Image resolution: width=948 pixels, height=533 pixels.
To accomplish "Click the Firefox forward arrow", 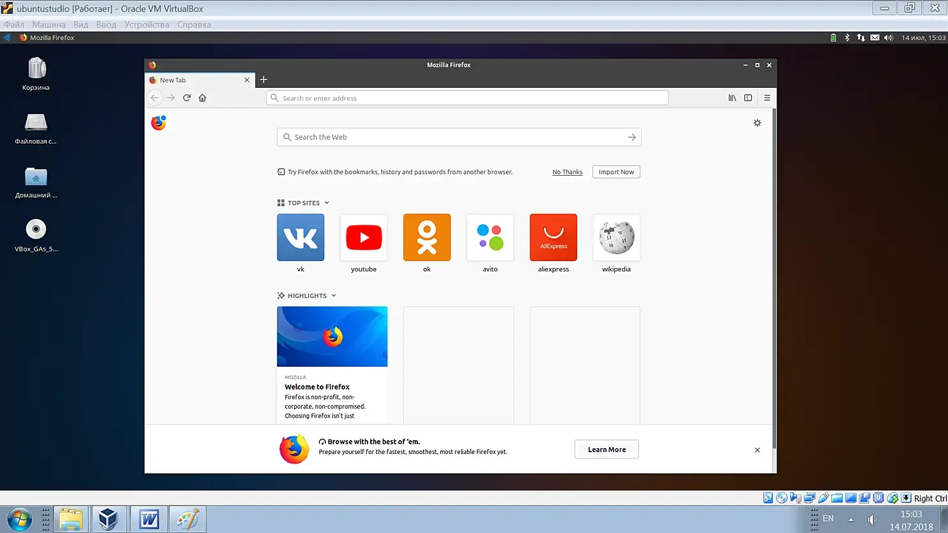I will click(171, 98).
